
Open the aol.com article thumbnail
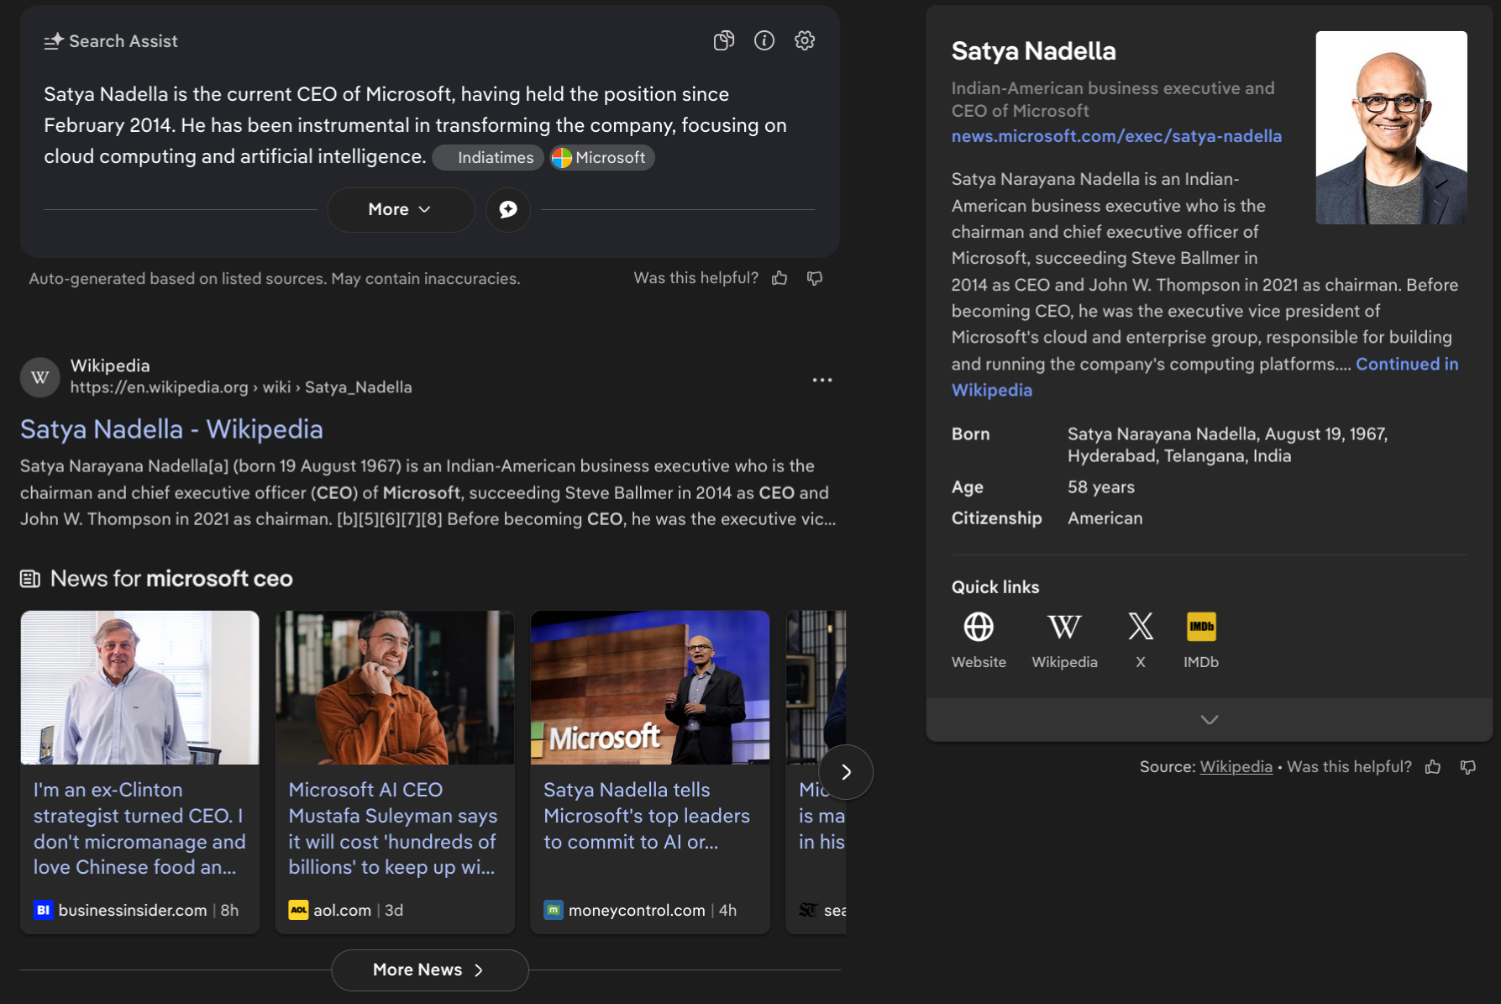coord(395,687)
